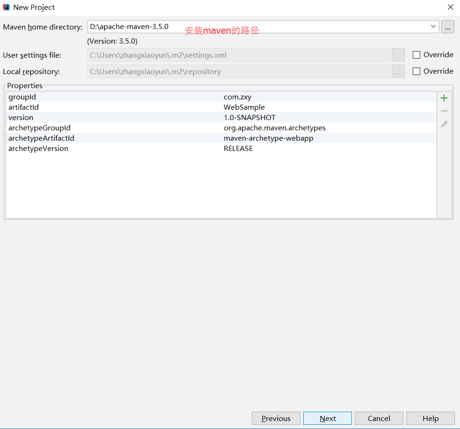Click the User settings file path field

pyautogui.click(x=239, y=55)
